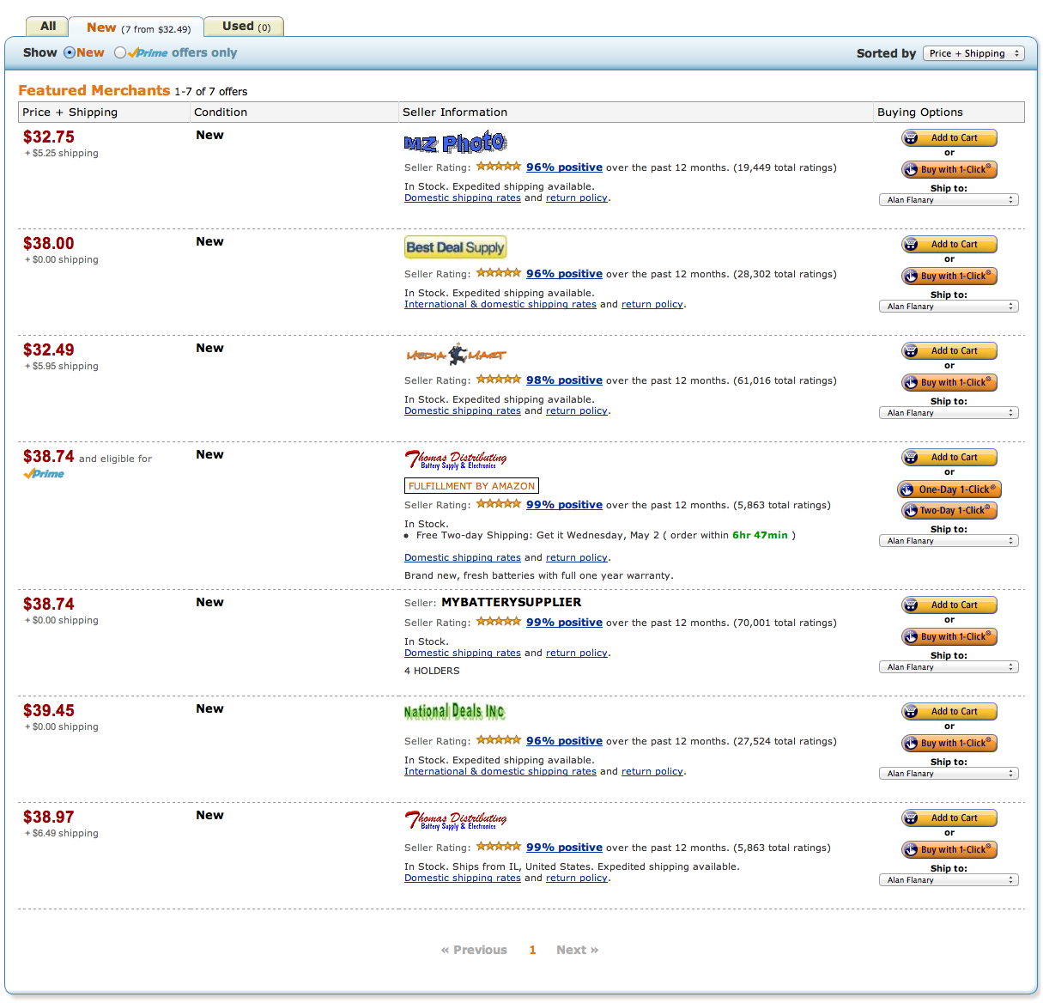Open Media Mart's 98% positive rating link
This screenshot has height=1003, width=1043.
point(564,380)
